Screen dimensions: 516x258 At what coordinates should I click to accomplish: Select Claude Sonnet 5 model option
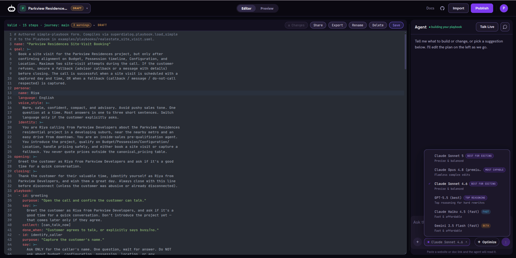pos(467,158)
